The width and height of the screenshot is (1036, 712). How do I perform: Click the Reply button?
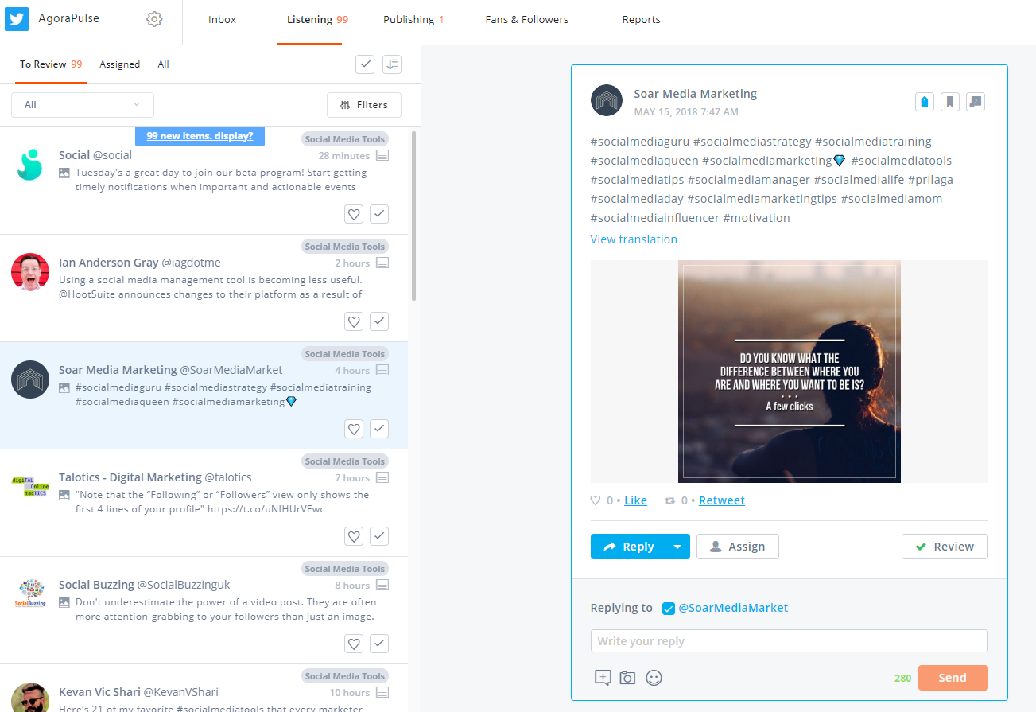click(x=628, y=547)
